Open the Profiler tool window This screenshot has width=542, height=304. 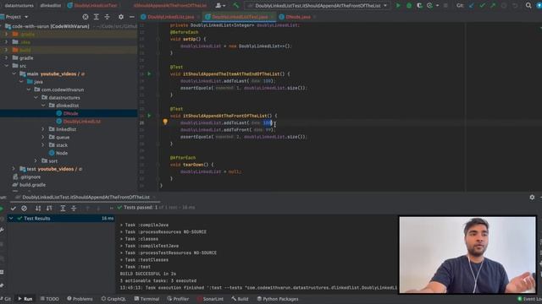[x=178, y=299]
